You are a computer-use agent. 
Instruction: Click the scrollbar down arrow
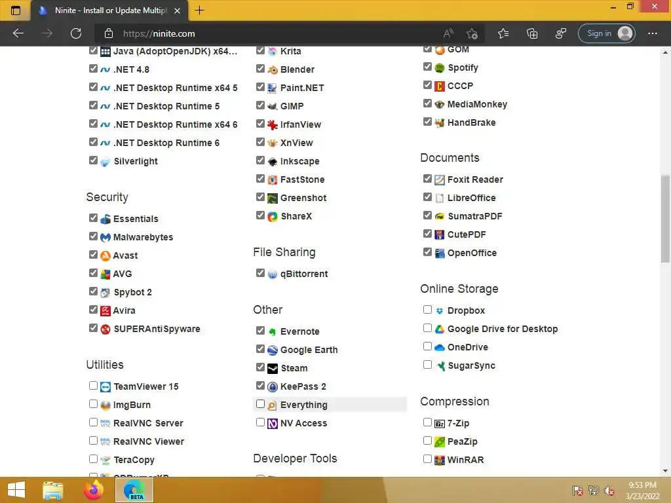tap(665, 471)
